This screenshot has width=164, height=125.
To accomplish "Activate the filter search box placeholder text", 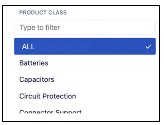I will [x=40, y=27].
